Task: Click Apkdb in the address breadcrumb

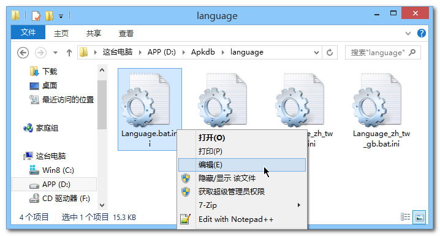Action: click(x=203, y=52)
